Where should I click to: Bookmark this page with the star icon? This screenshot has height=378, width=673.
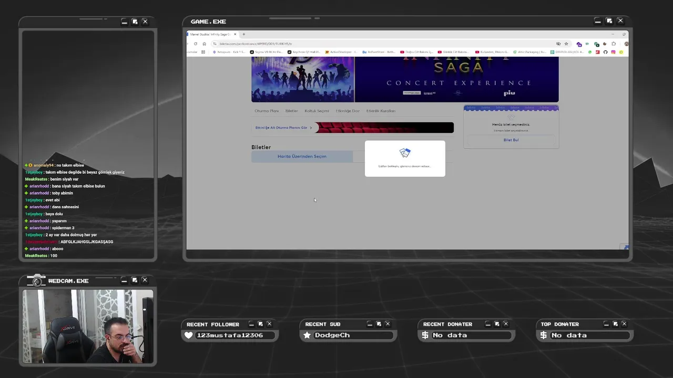[566, 44]
